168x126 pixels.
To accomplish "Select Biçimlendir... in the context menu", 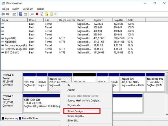I will [x=75, y=105].
